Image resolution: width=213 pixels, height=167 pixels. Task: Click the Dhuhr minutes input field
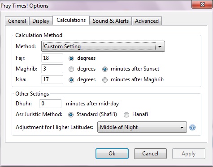50,104
